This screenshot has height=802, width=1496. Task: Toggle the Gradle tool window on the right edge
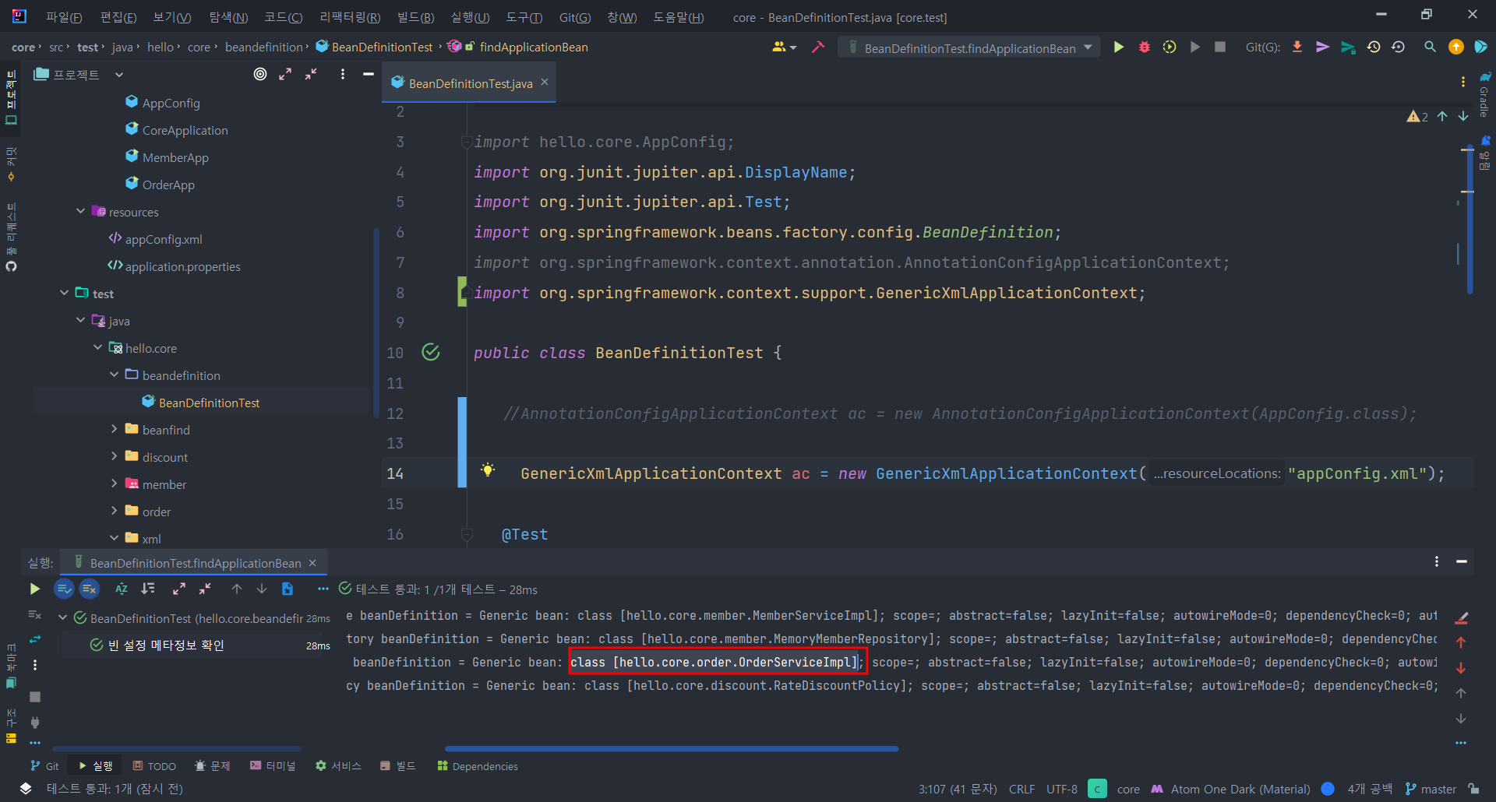coord(1485,95)
